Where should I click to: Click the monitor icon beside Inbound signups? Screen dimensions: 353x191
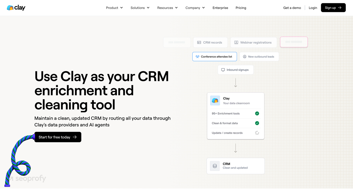coord(223,70)
